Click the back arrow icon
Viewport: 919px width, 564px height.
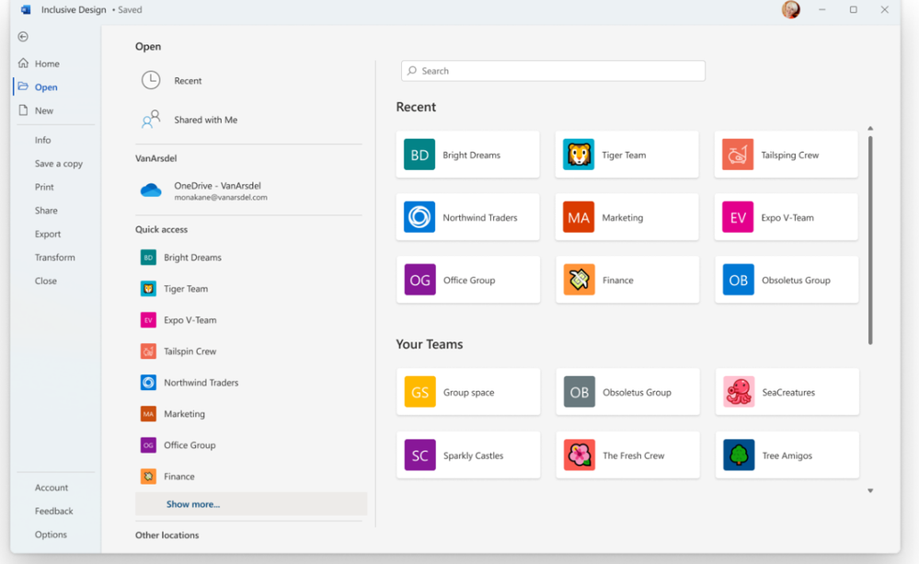pyautogui.click(x=23, y=37)
